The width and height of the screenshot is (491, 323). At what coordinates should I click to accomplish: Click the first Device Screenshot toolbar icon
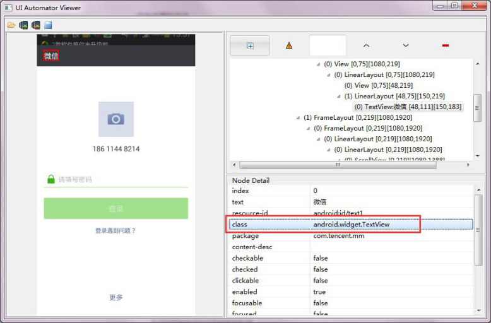[x=23, y=25]
